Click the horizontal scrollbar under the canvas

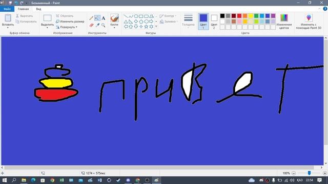[x=159, y=168]
